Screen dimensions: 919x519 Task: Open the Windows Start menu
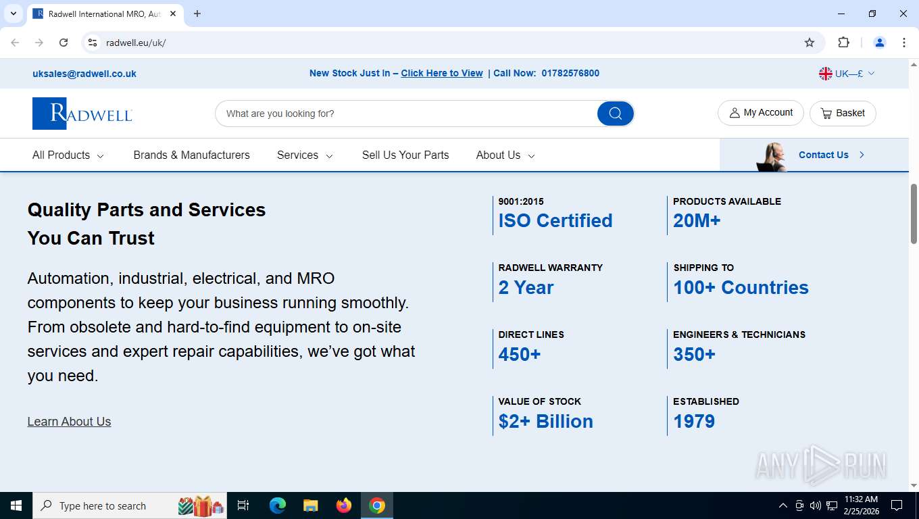(16, 505)
